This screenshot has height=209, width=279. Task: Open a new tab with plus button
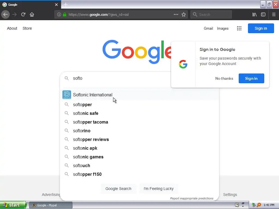point(66,4)
